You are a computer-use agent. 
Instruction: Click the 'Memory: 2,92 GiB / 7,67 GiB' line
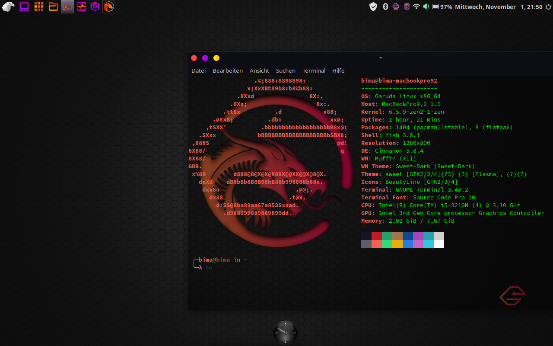point(408,221)
